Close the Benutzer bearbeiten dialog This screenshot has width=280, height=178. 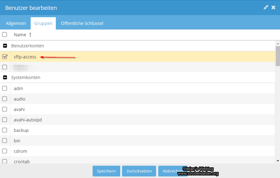pos(273,7)
